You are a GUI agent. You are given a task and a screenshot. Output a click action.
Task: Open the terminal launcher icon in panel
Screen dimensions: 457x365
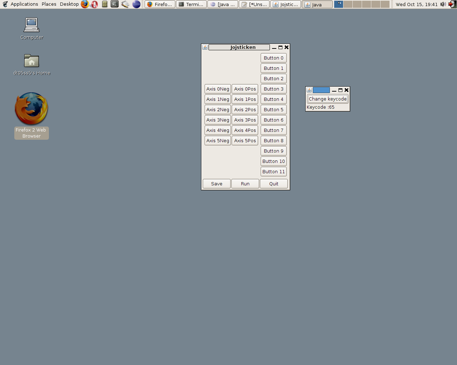(115, 4)
